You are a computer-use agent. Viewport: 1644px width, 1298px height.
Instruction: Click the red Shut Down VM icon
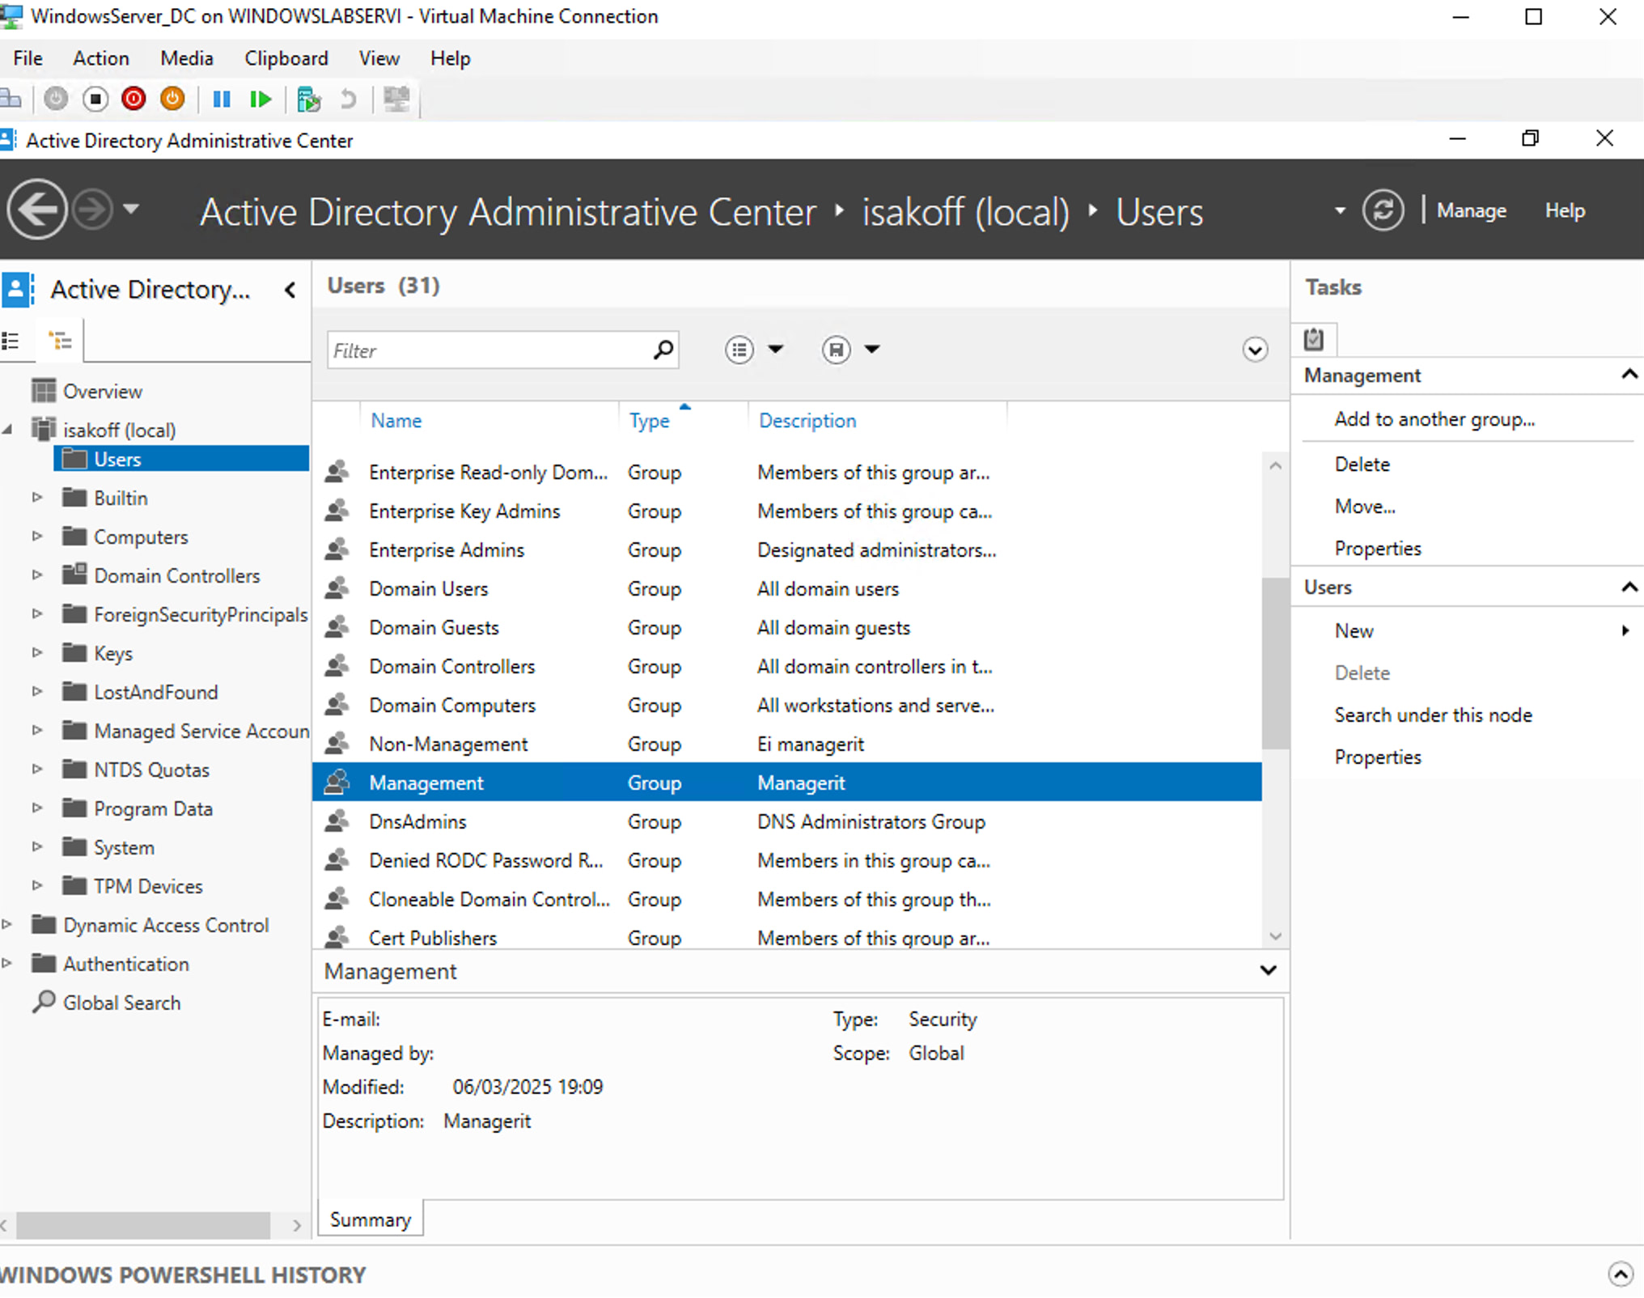click(133, 100)
